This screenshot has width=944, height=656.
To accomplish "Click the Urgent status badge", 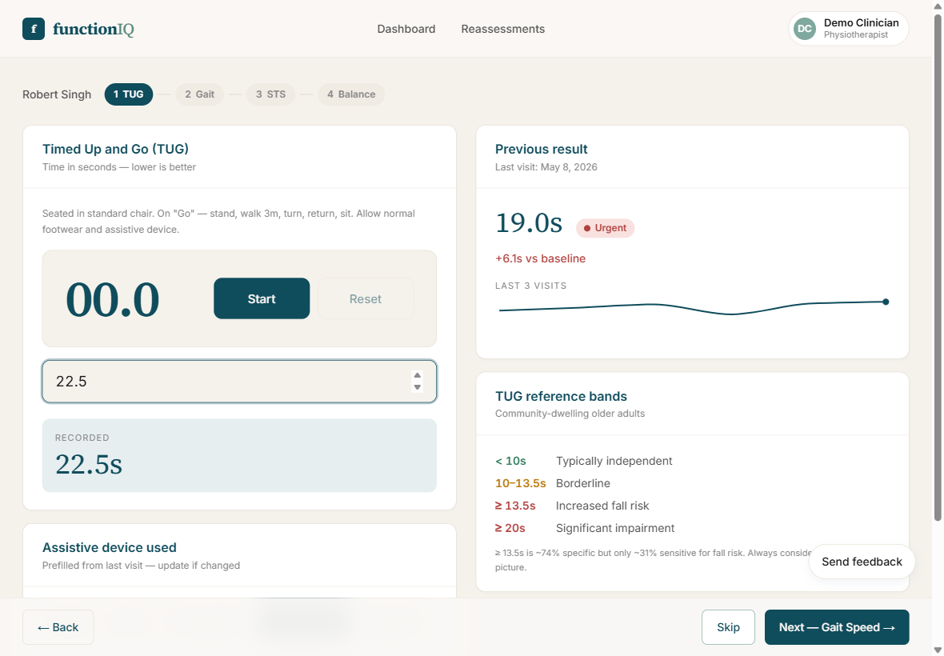I will (x=605, y=228).
